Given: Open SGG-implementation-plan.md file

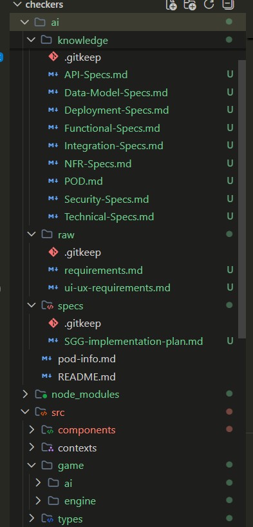Looking at the screenshot, I should [134, 342].
